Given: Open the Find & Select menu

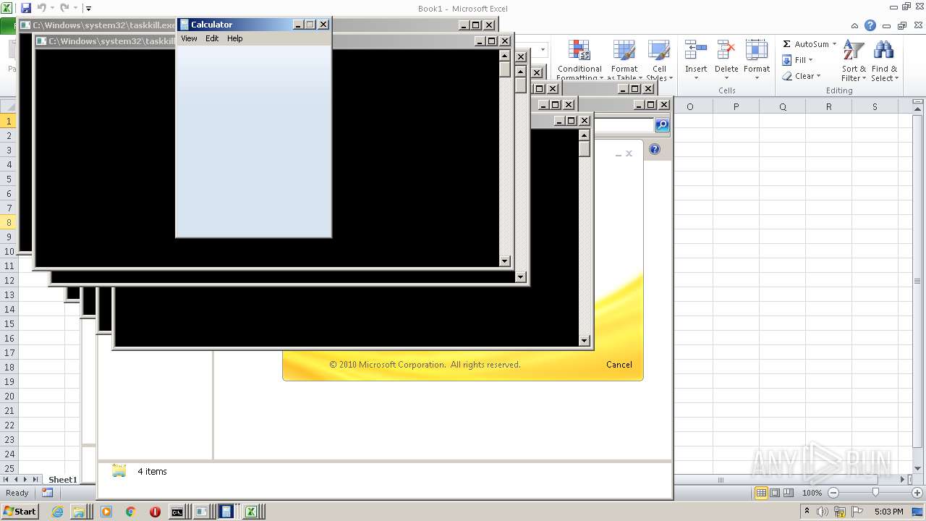Looking at the screenshot, I should click(884, 61).
